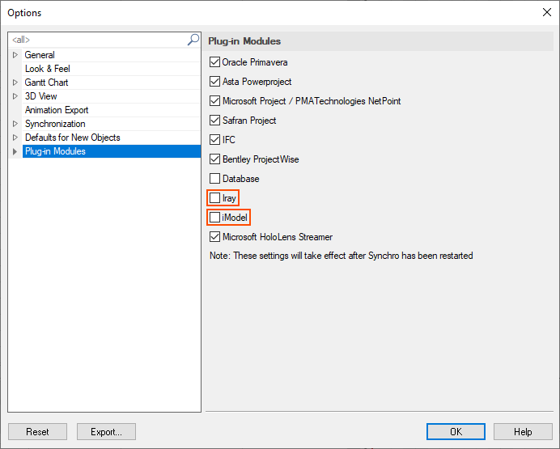Viewport: 560px width, 449px height.
Task: Toggle Bentley ProjectWise checkbox
Action: click(214, 159)
